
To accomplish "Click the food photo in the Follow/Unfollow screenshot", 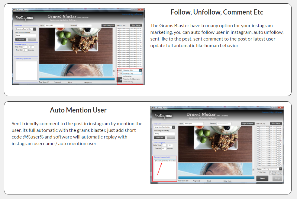I will pyautogui.click(x=76, y=46).
